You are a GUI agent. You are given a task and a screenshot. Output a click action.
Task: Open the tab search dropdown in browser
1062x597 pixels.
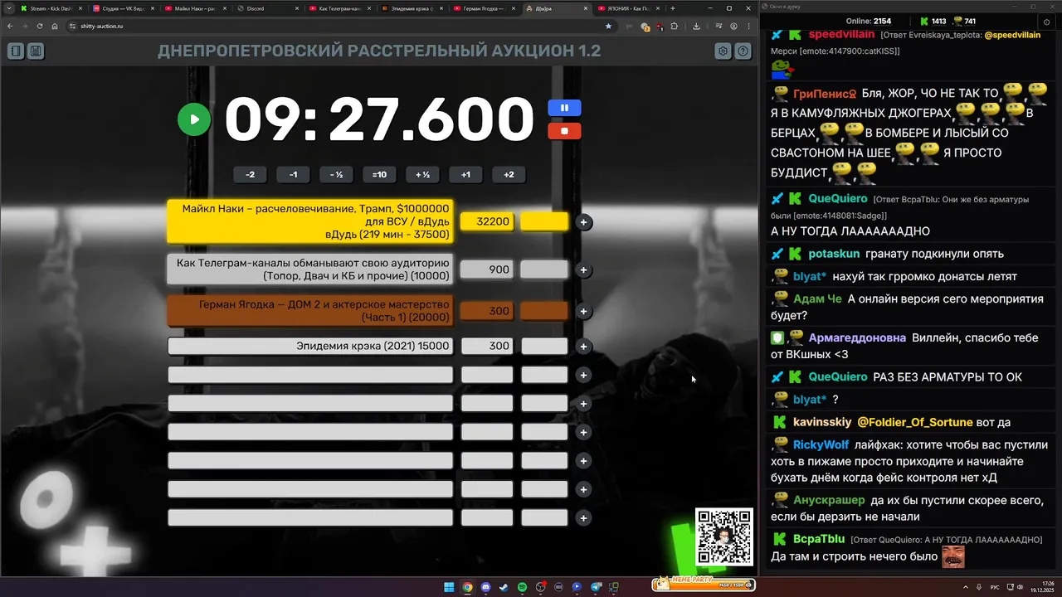click(8, 8)
